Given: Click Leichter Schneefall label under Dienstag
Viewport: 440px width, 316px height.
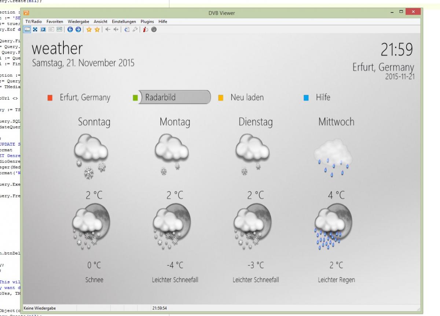Looking at the screenshot, I should (x=256, y=280).
